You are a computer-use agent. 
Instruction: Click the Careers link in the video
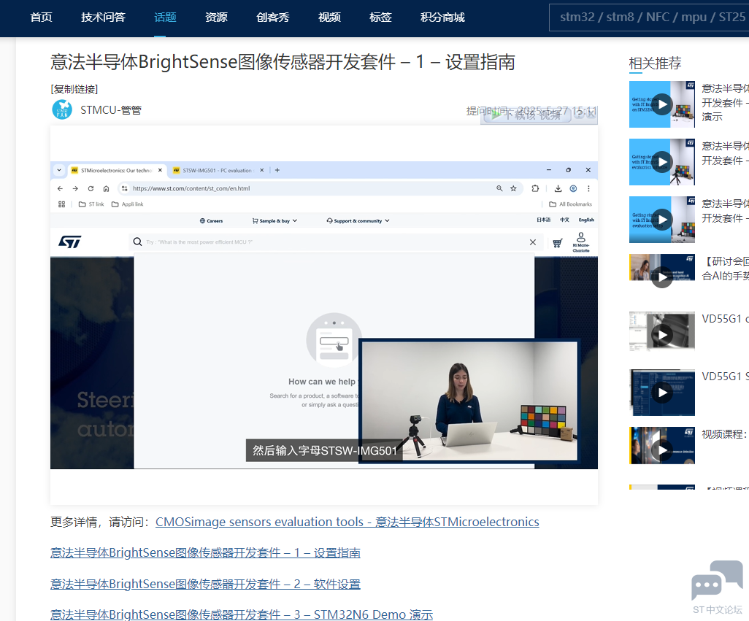click(211, 221)
